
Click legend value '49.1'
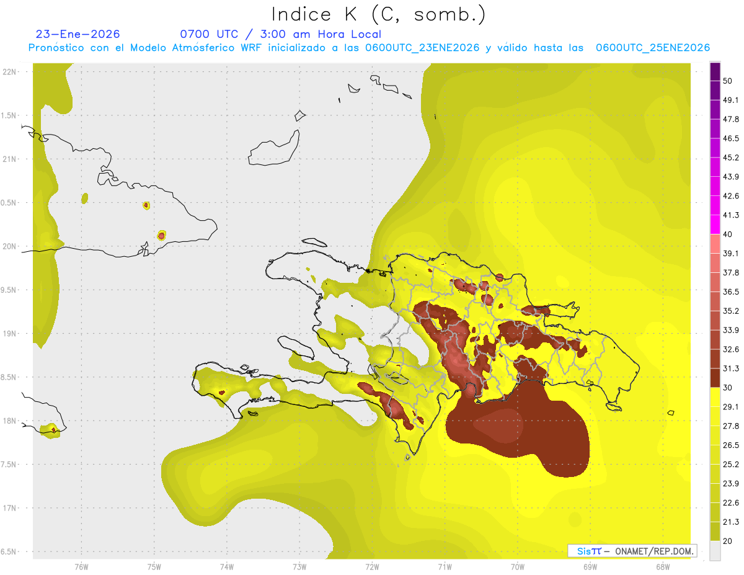point(731,100)
